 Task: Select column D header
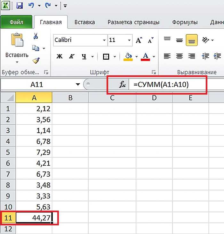point(154,97)
